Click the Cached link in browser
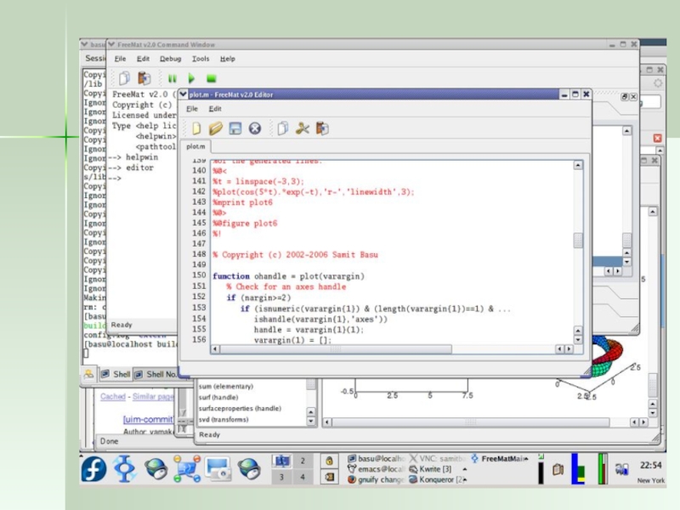 112,396
